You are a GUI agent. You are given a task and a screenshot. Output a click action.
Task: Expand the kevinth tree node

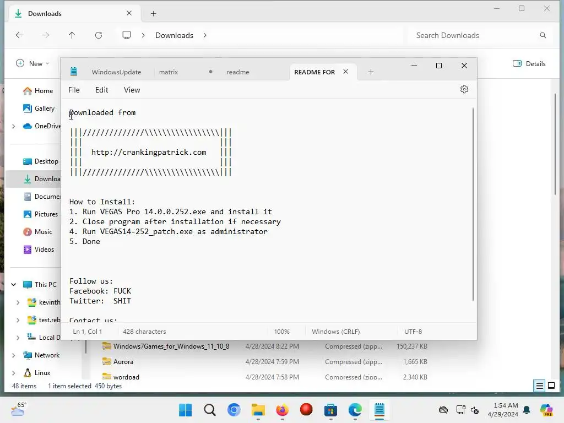18,302
